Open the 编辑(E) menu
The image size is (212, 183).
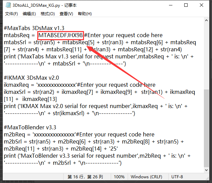[x=29, y=14]
